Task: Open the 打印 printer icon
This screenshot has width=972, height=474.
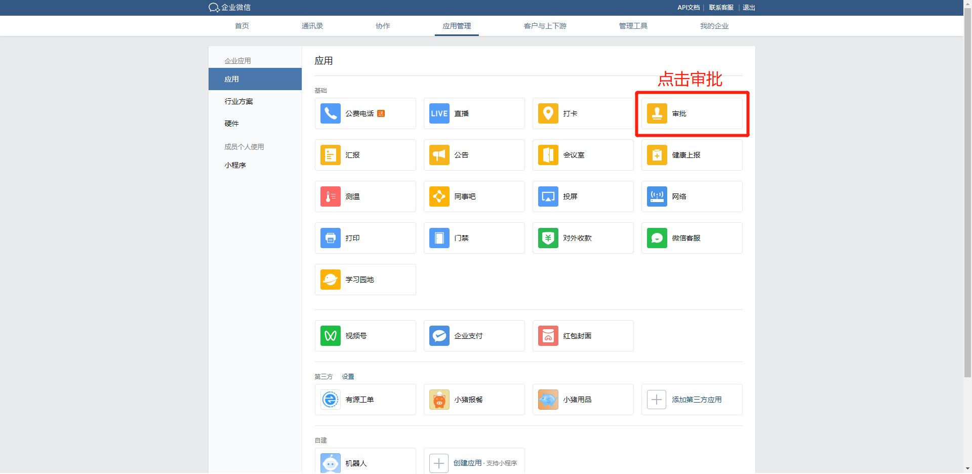Action: click(330, 238)
